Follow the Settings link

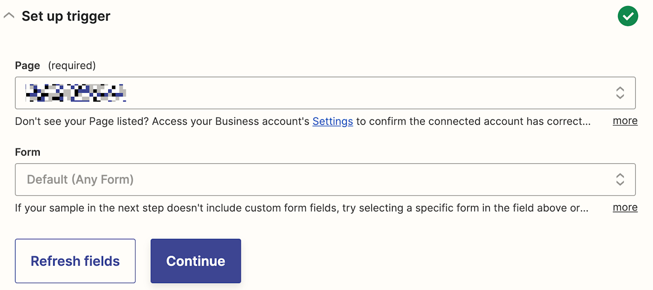[x=333, y=121]
